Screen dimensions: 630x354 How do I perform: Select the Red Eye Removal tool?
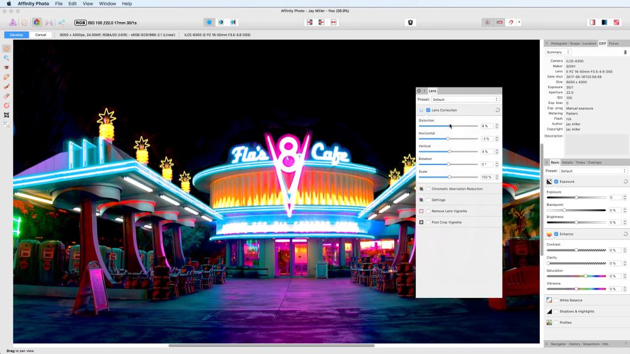(6, 67)
